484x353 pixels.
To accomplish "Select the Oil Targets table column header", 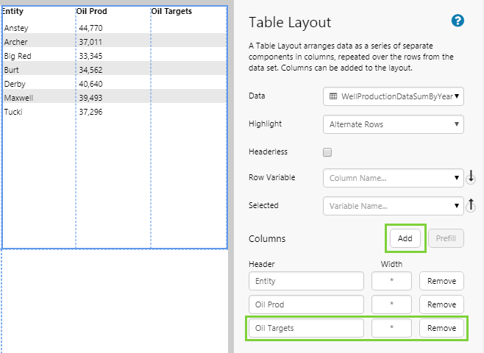I will [171, 12].
